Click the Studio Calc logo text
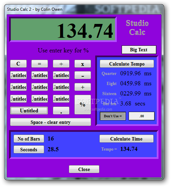Screen dimensions: 171x187 click(137, 28)
